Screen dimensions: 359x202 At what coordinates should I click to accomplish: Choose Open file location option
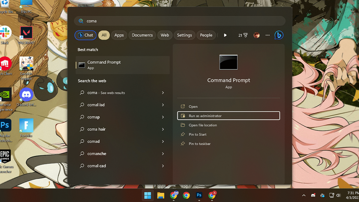[203, 125]
